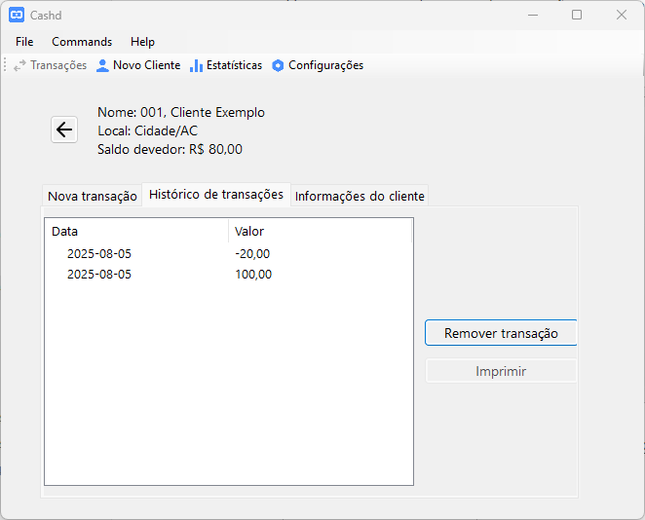This screenshot has height=520, width=645.
Task: Open Informações do cliente tab
Action: [360, 196]
